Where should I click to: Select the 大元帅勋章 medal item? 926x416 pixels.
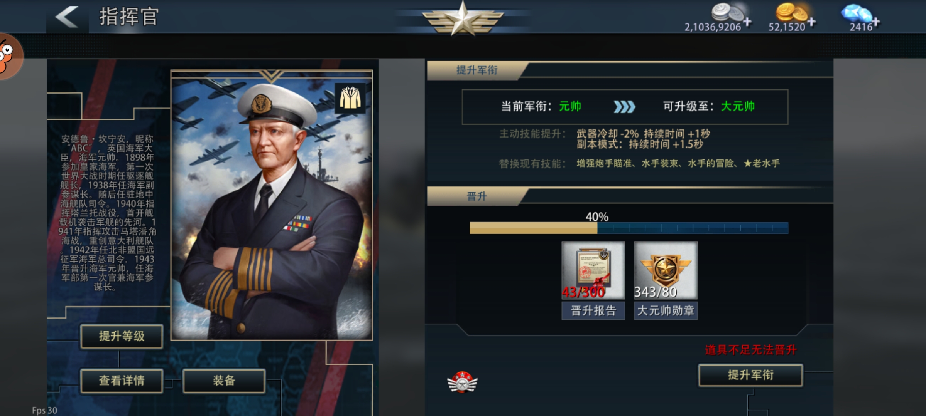click(666, 280)
